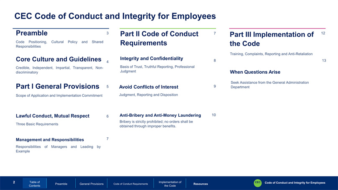Open Integrity and Confidentiality entry

pyautogui.click(x=151, y=59)
